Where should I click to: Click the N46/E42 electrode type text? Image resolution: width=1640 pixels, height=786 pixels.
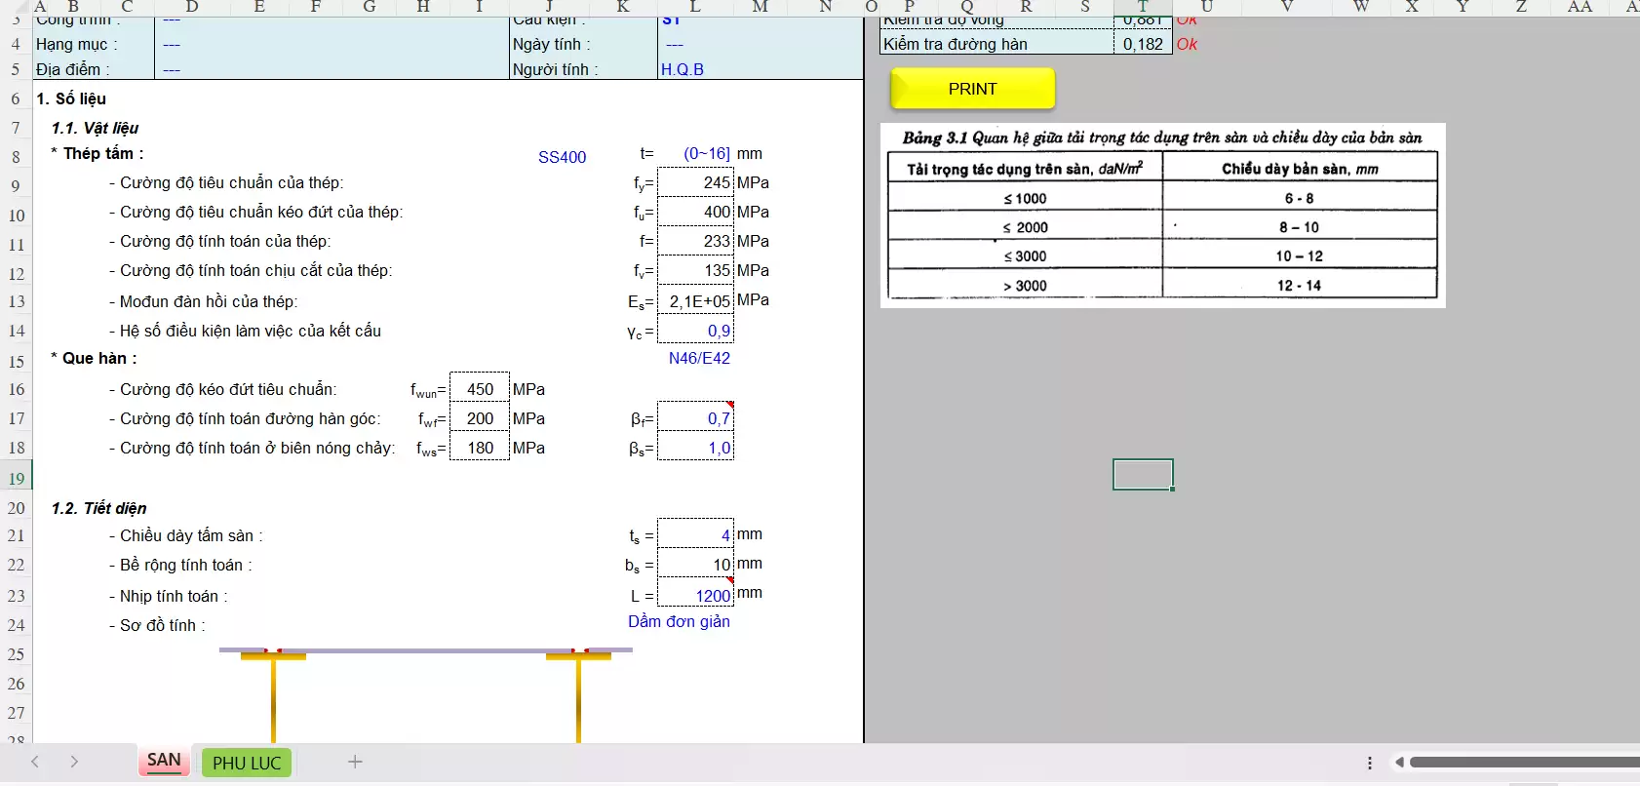[699, 358]
